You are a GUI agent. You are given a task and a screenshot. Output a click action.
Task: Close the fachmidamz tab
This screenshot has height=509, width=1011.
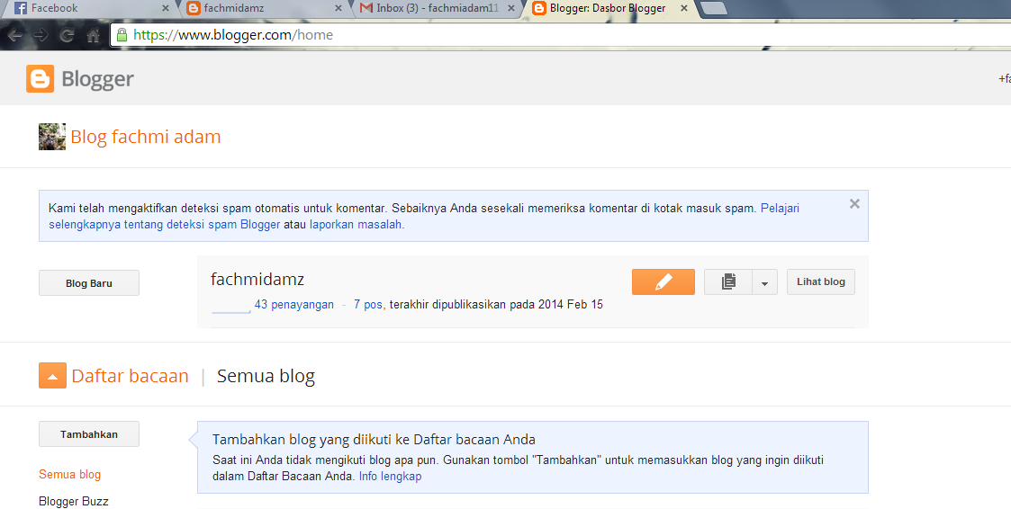(x=339, y=8)
